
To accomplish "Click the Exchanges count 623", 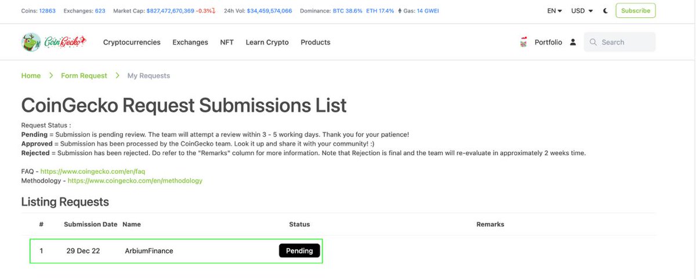I will [100, 11].
